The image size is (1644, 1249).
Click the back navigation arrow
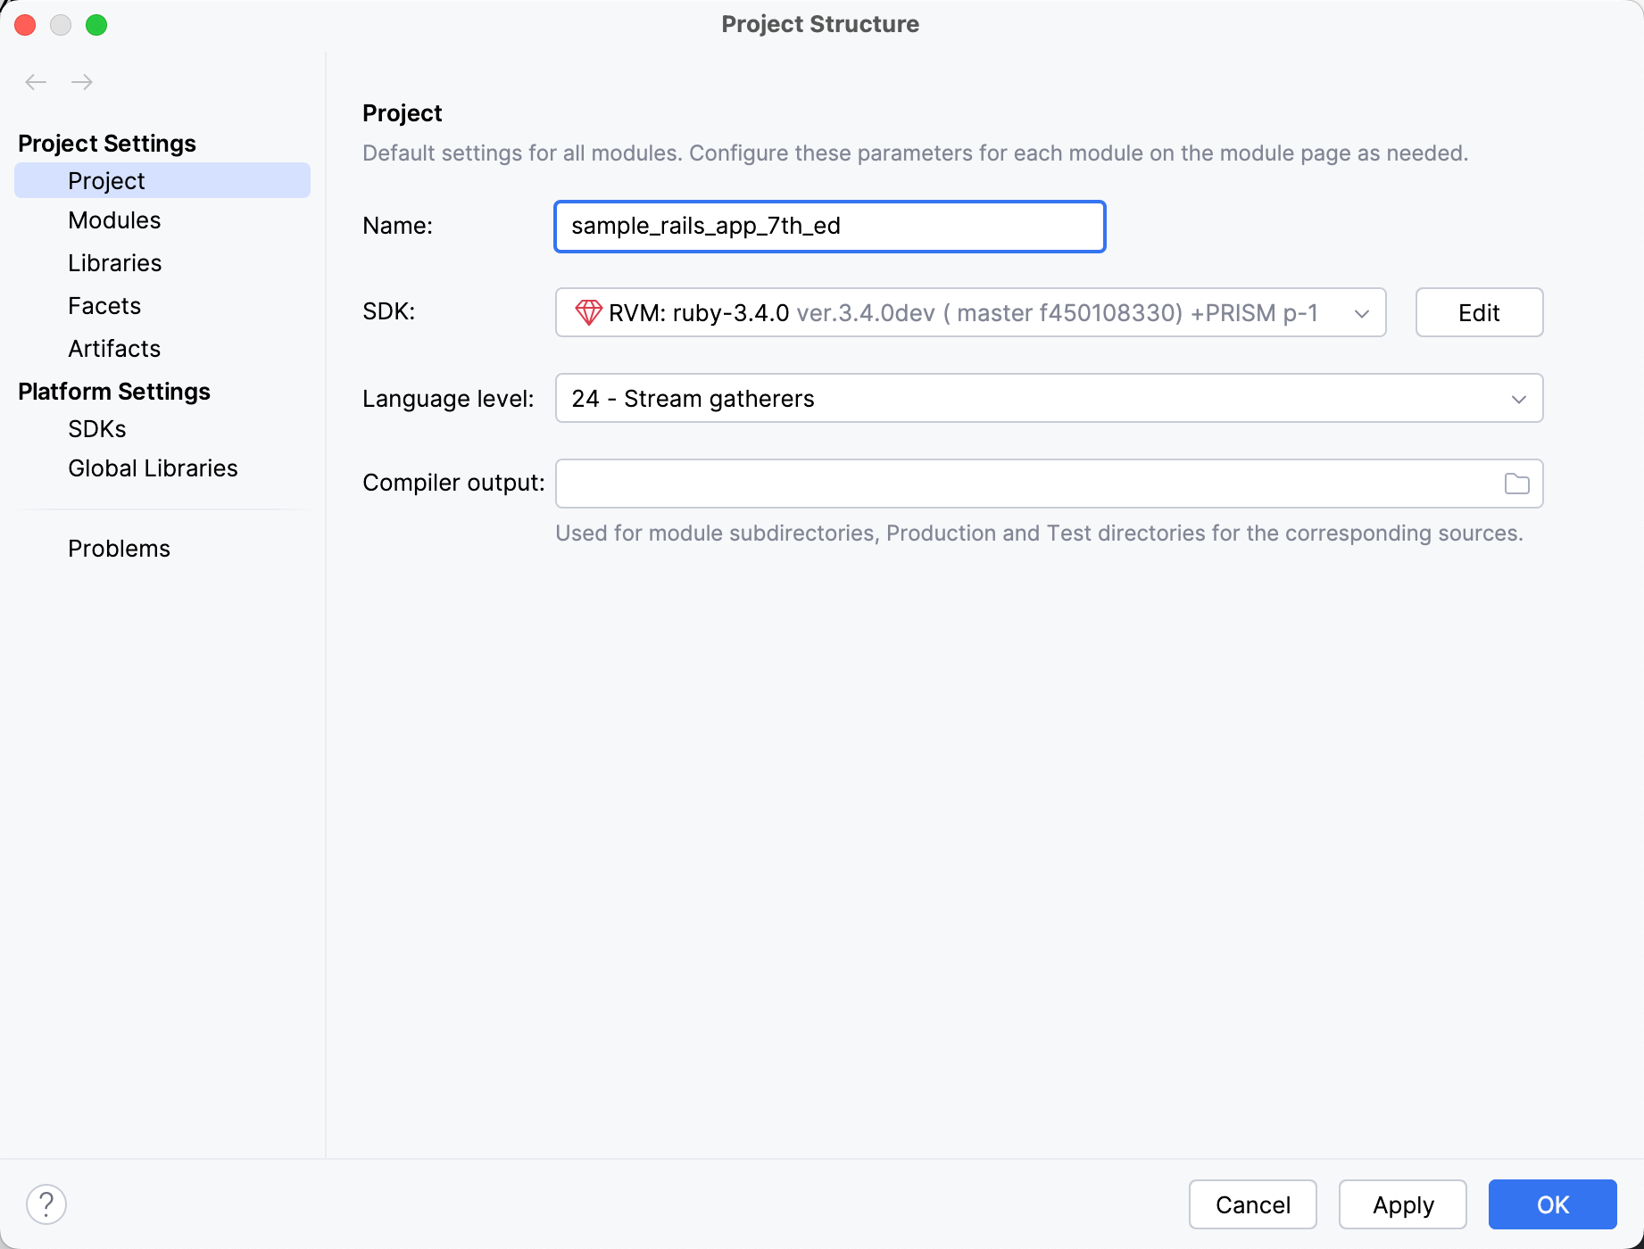(x=36, y=82)
